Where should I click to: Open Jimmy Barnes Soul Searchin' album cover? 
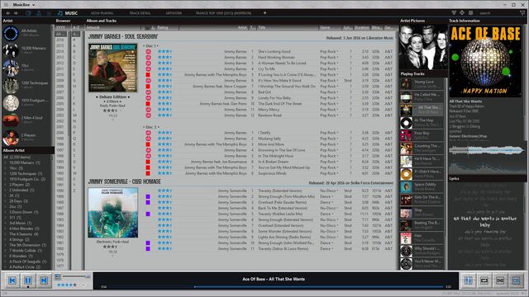pyautogui.click(x=112, y=68)
